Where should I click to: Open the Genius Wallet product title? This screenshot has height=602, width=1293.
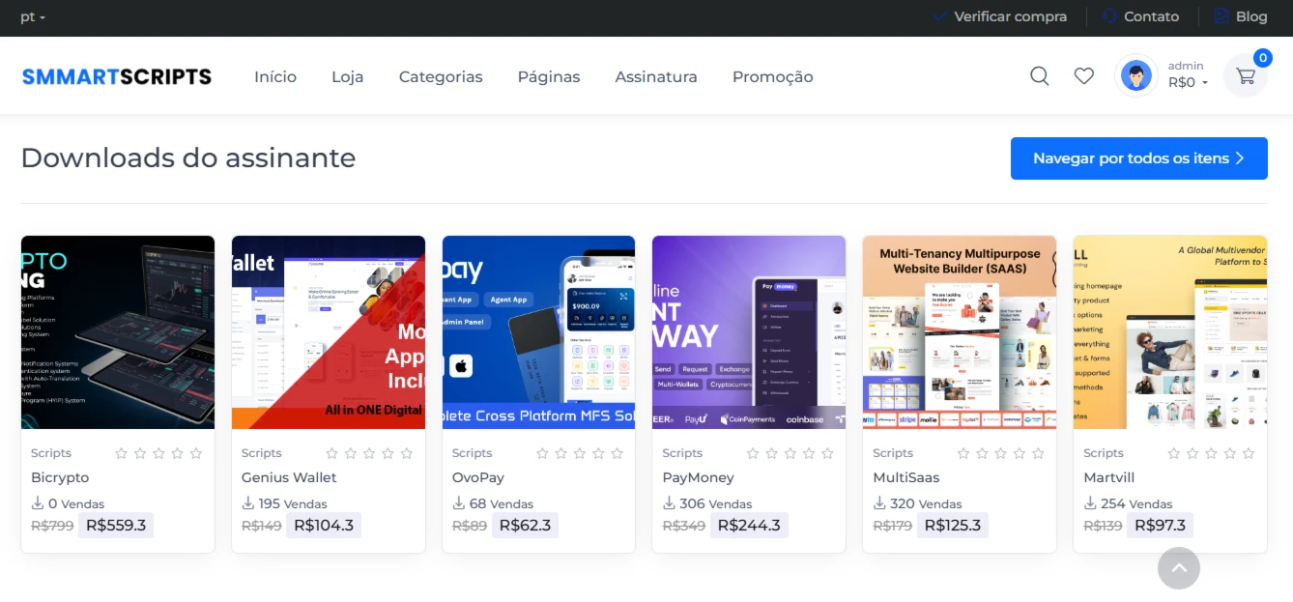point(289,477)
